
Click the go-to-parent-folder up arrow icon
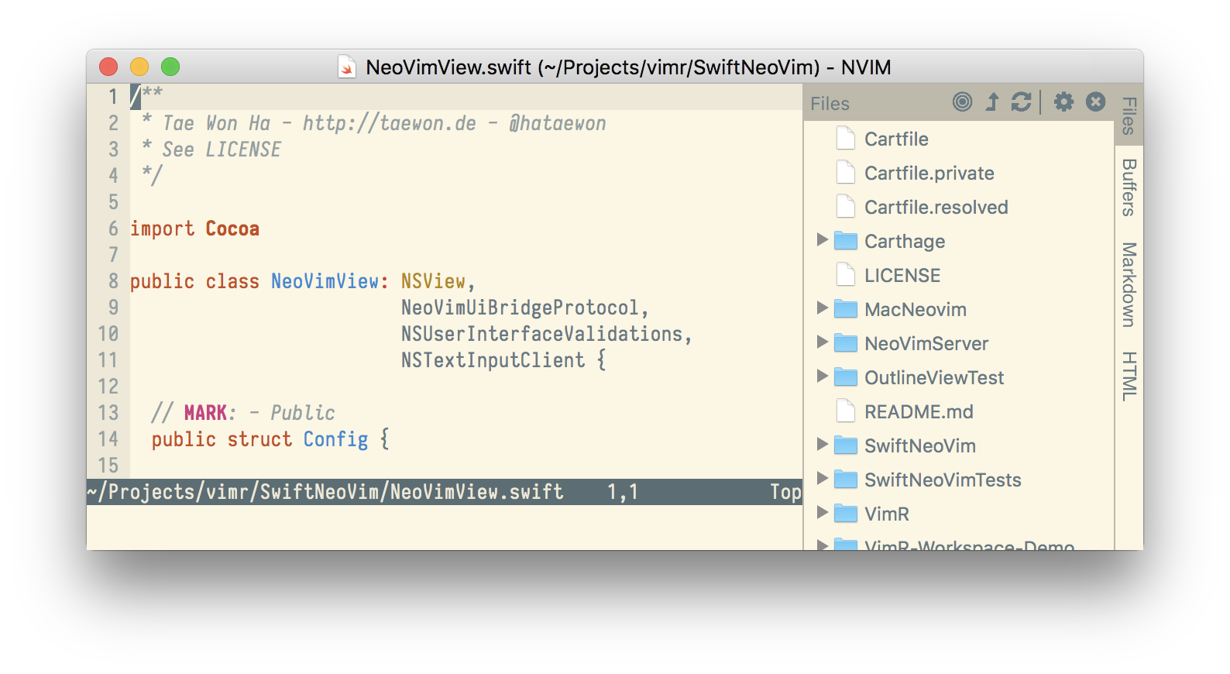tap(992, 101)
